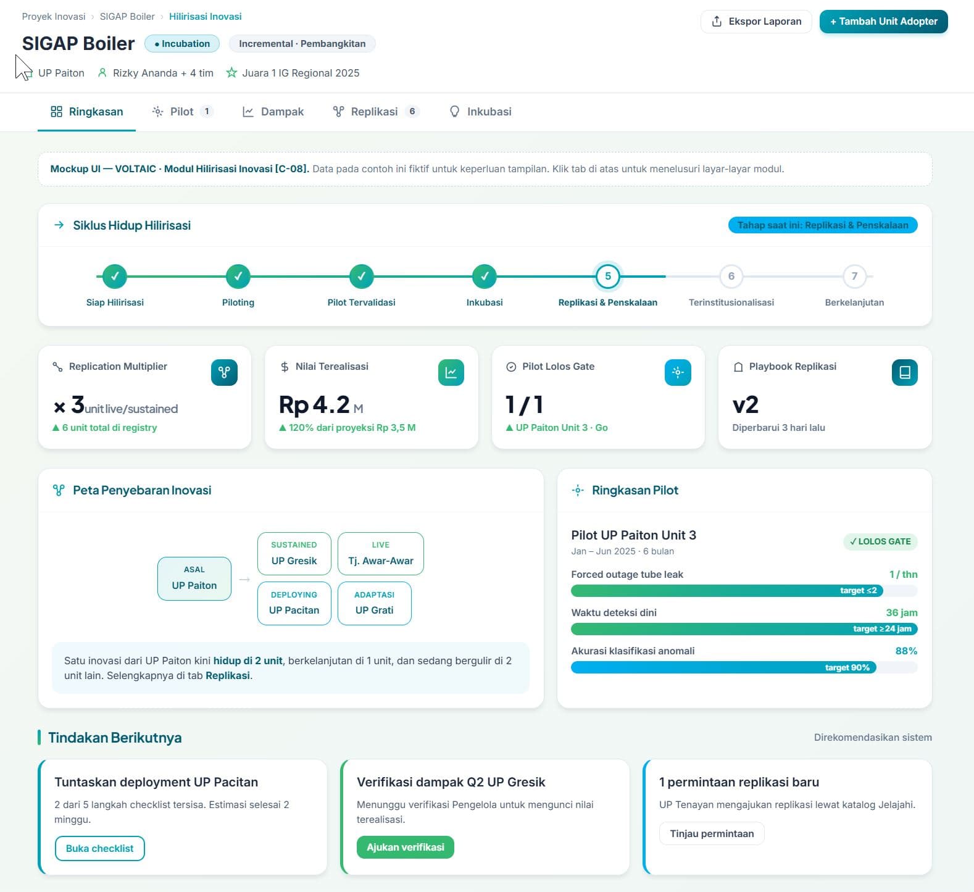Screen dimensions: 974x892
Task: Click Tambah Unit Adopter button
Action: [883, 22]
